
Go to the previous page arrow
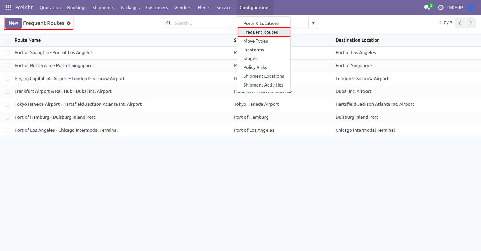coord(460,23)
